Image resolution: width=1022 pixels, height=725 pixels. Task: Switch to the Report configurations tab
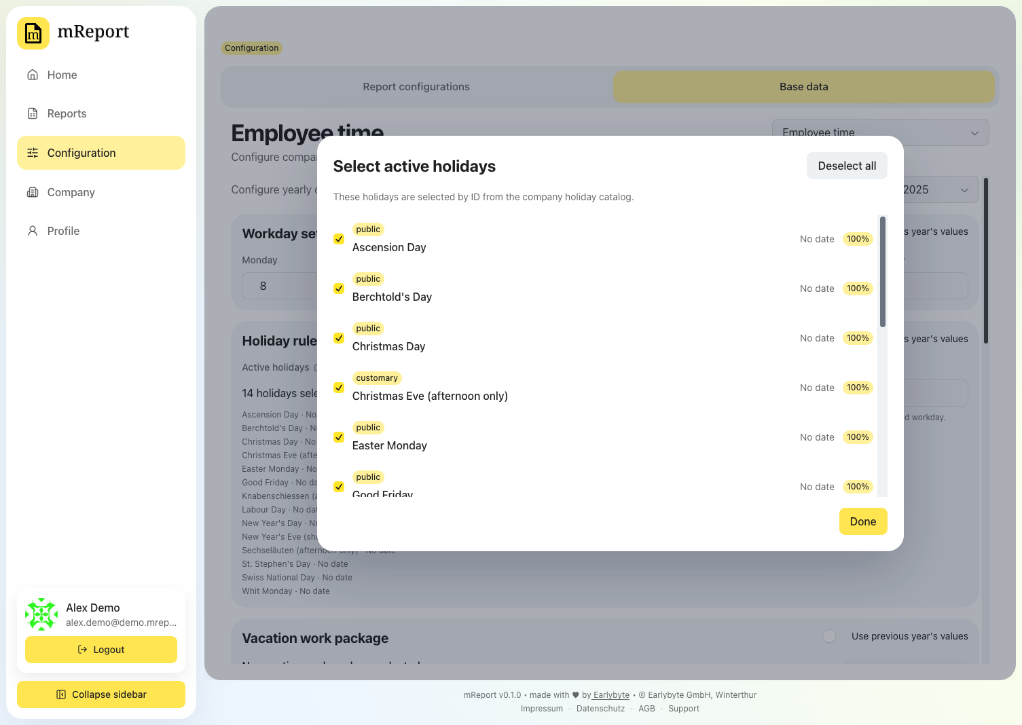click(x=416, y=87)
